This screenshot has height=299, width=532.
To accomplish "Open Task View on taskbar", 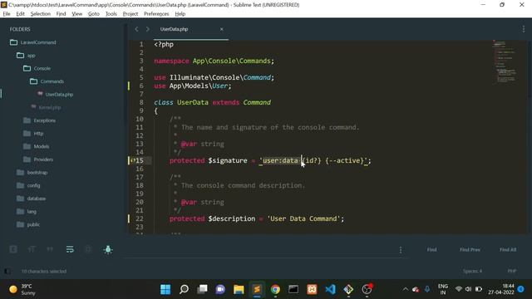I will pos(202,289).
